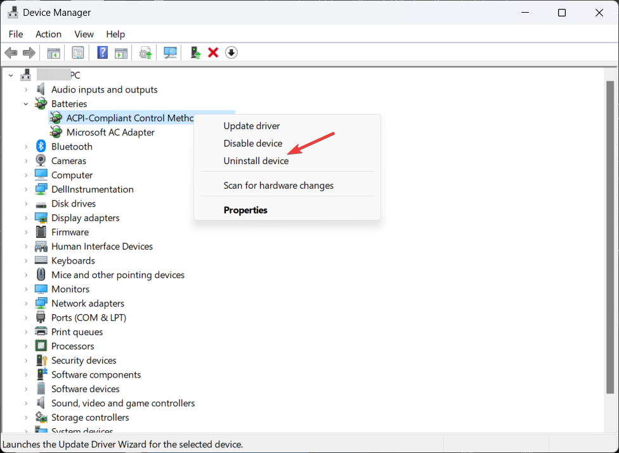Click the Enable device toolbar icon
Image resolution: width=619 pixels, height=453 pixels.
[195, 53]
